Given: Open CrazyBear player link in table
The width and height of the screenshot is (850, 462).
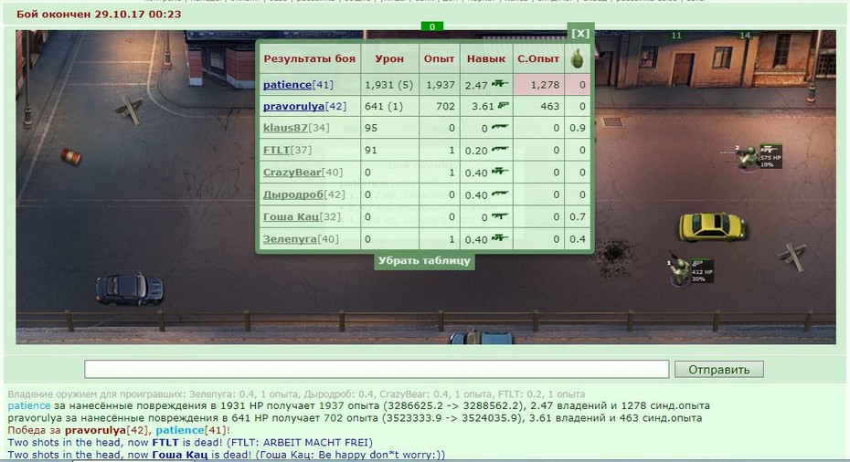Looking at the screenshot, I should point(292,173).
